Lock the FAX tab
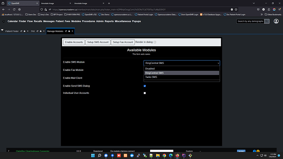 click(41, 31)
